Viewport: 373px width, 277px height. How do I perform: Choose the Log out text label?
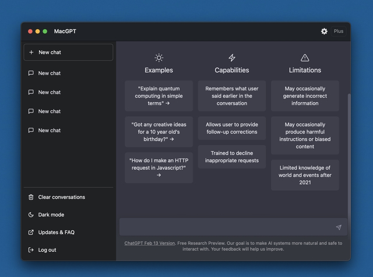pos(47,250)
